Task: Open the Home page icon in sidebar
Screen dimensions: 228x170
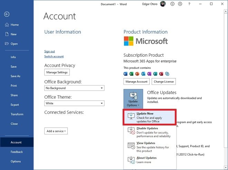Action: click(x=7, y=25)
